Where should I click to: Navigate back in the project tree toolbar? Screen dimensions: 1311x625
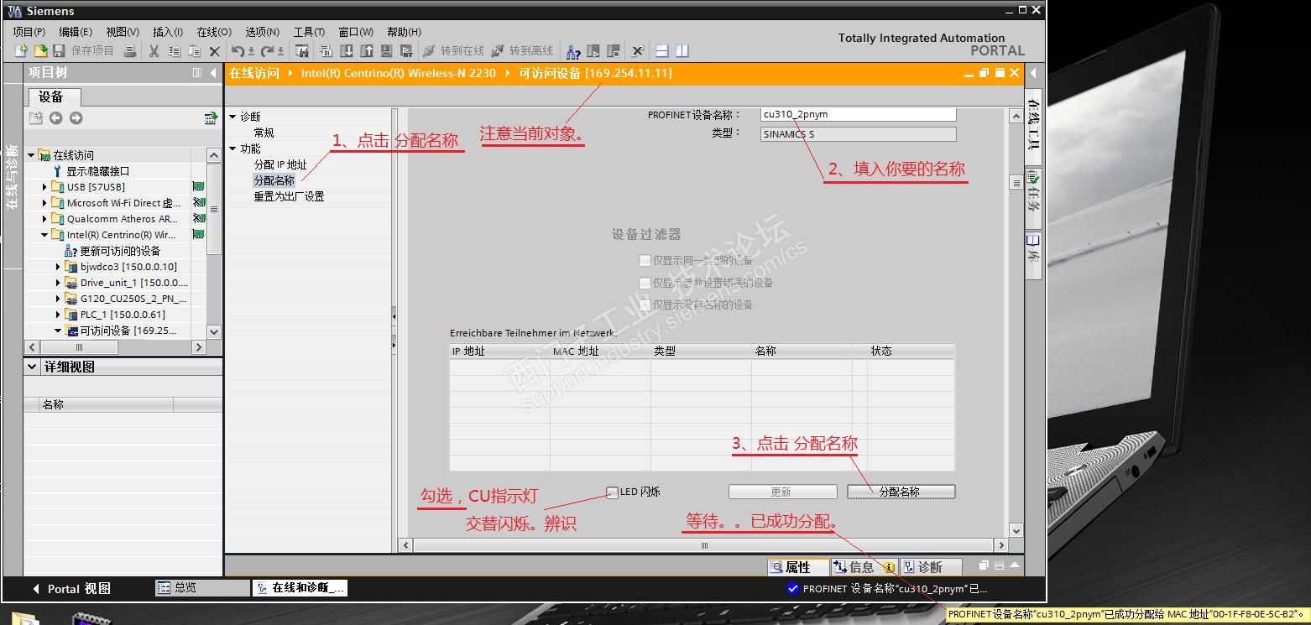click(x=55, y=118)
